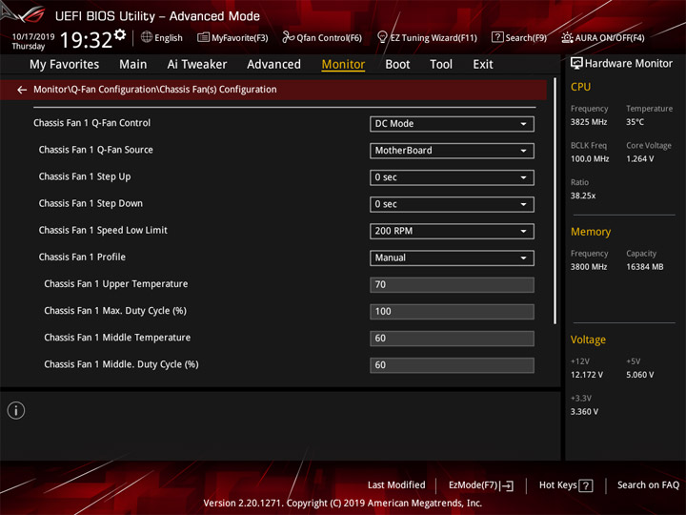Image resolution: width=686 pixels, height=515 pixels.
Task: Click the Upper Temperature field showing 70
Action: pos(452,284)
